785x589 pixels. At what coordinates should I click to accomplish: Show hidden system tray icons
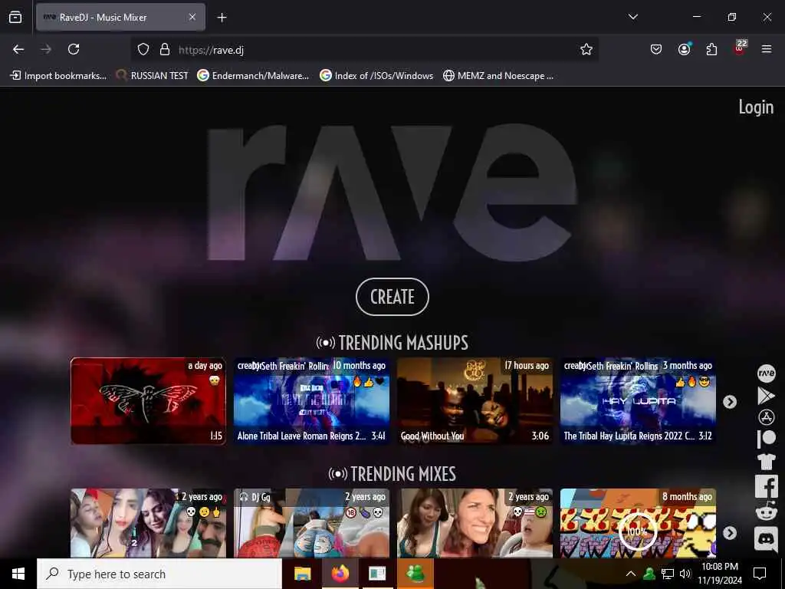[x=631, y=574]
